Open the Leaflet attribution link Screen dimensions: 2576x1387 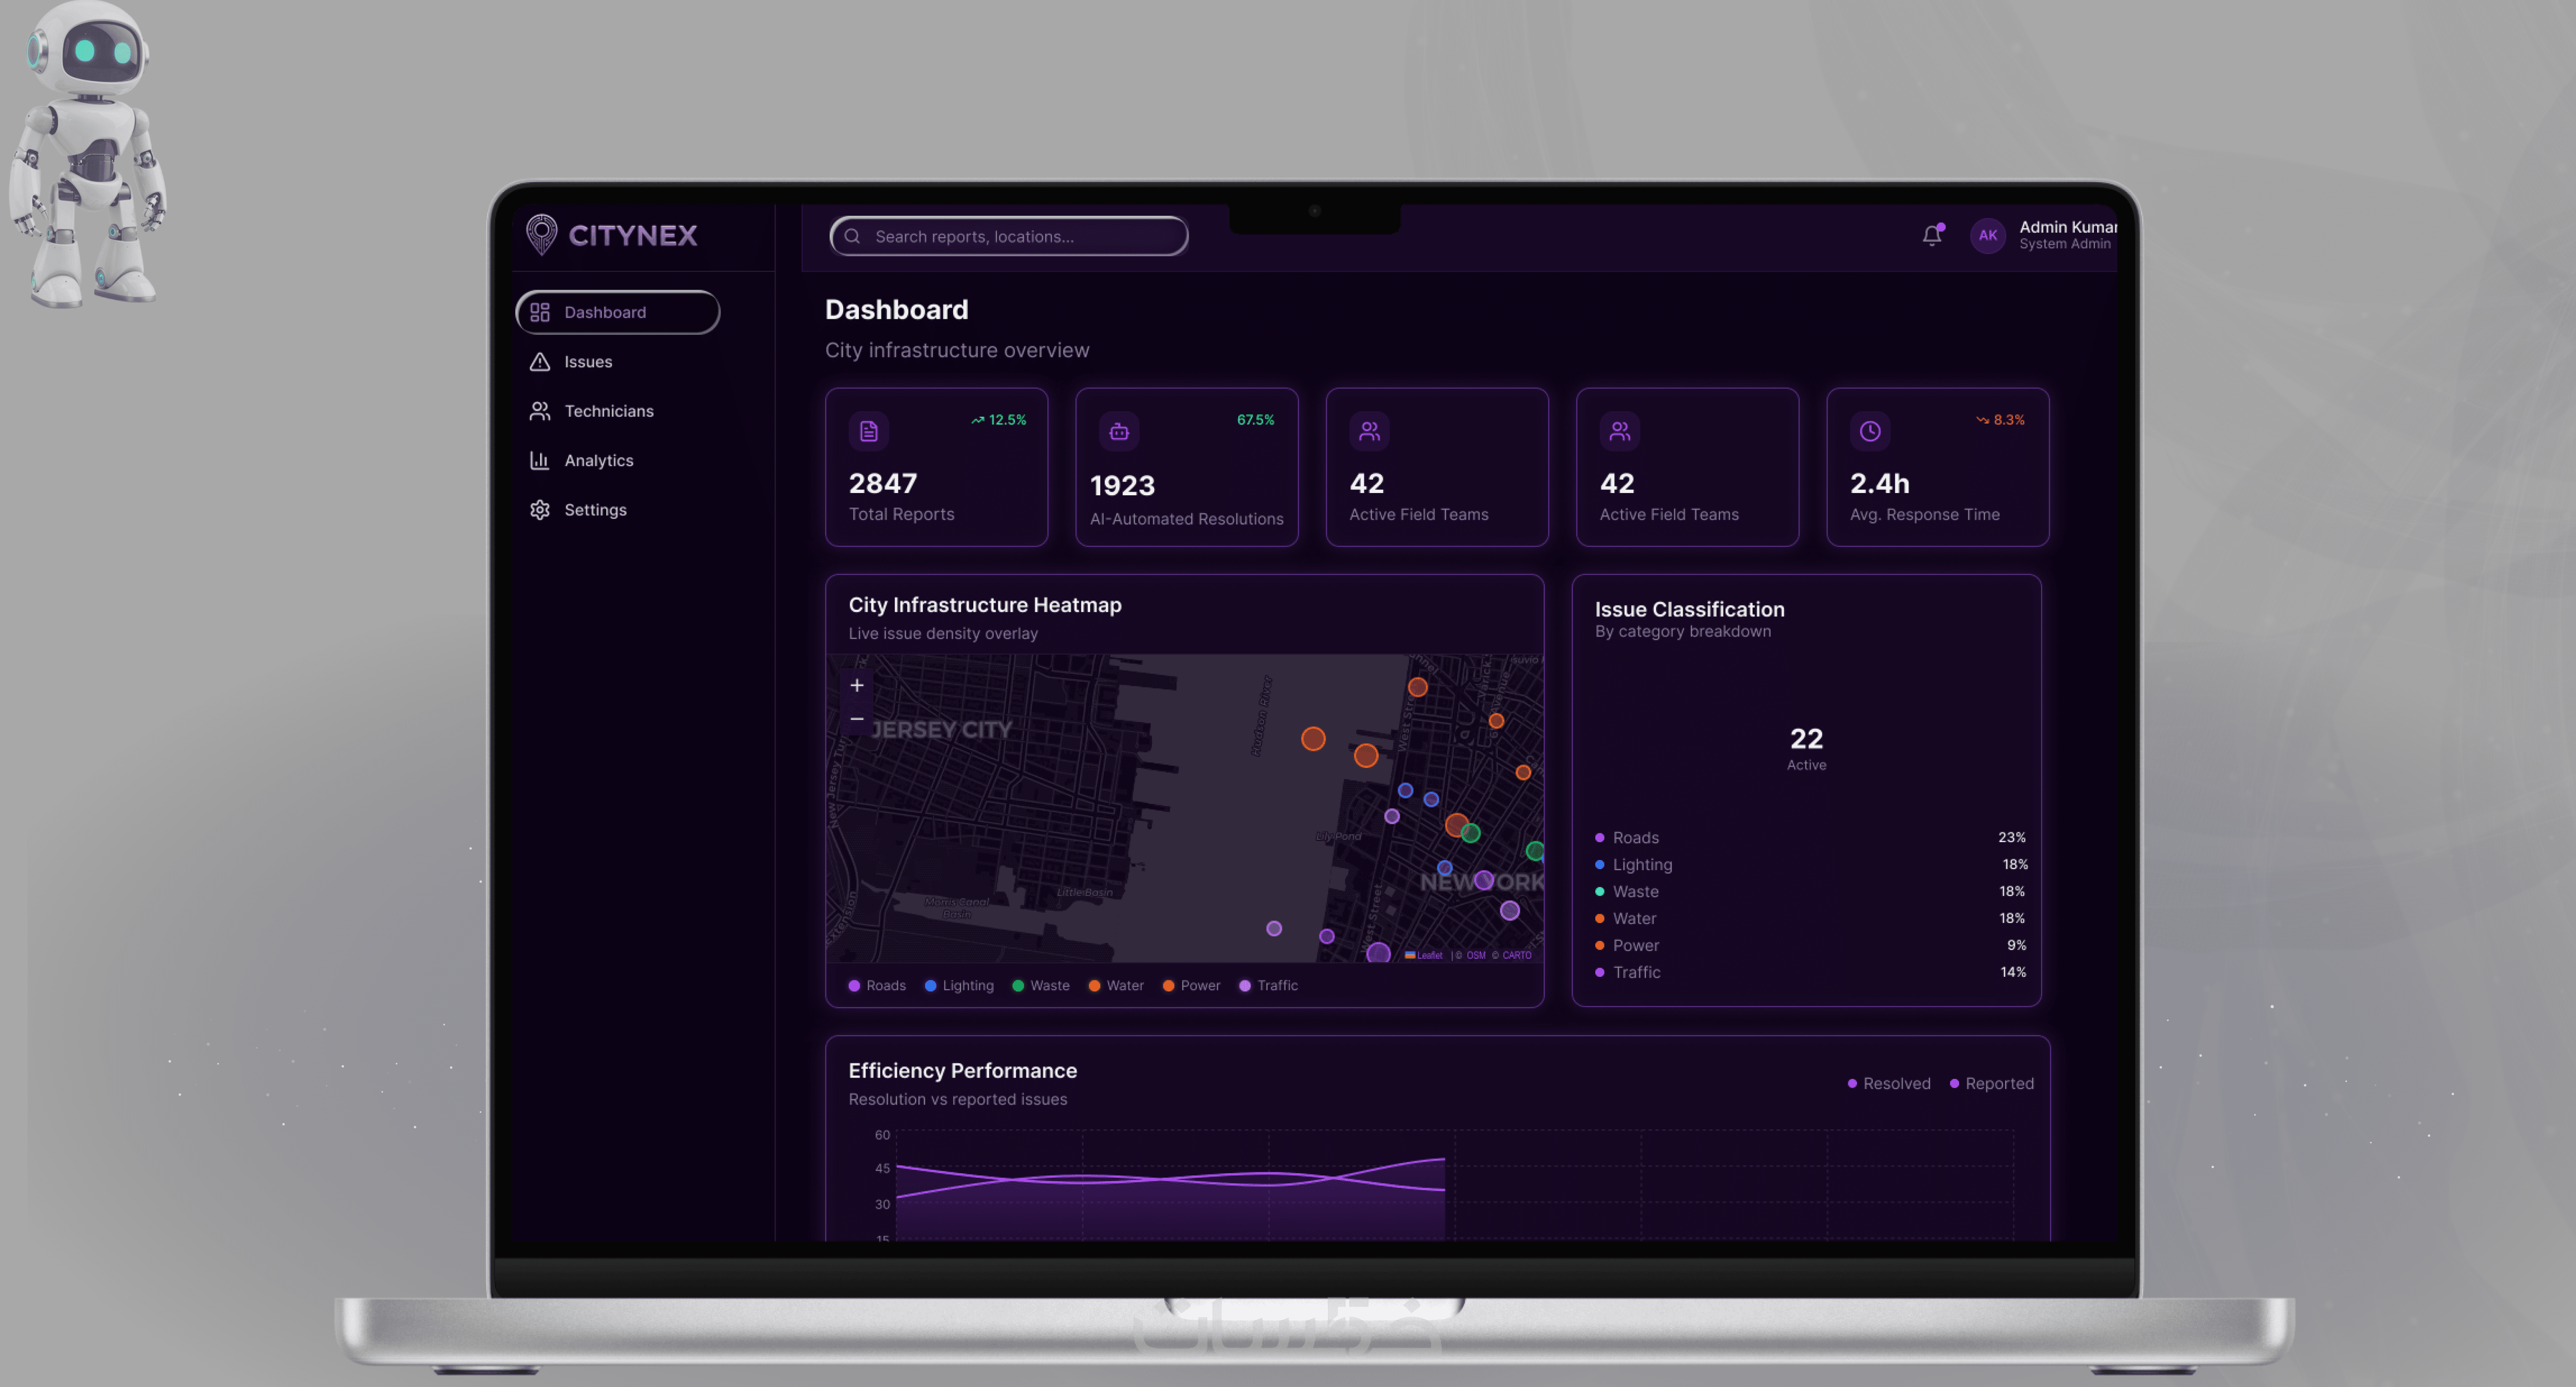coord(1428,955)
